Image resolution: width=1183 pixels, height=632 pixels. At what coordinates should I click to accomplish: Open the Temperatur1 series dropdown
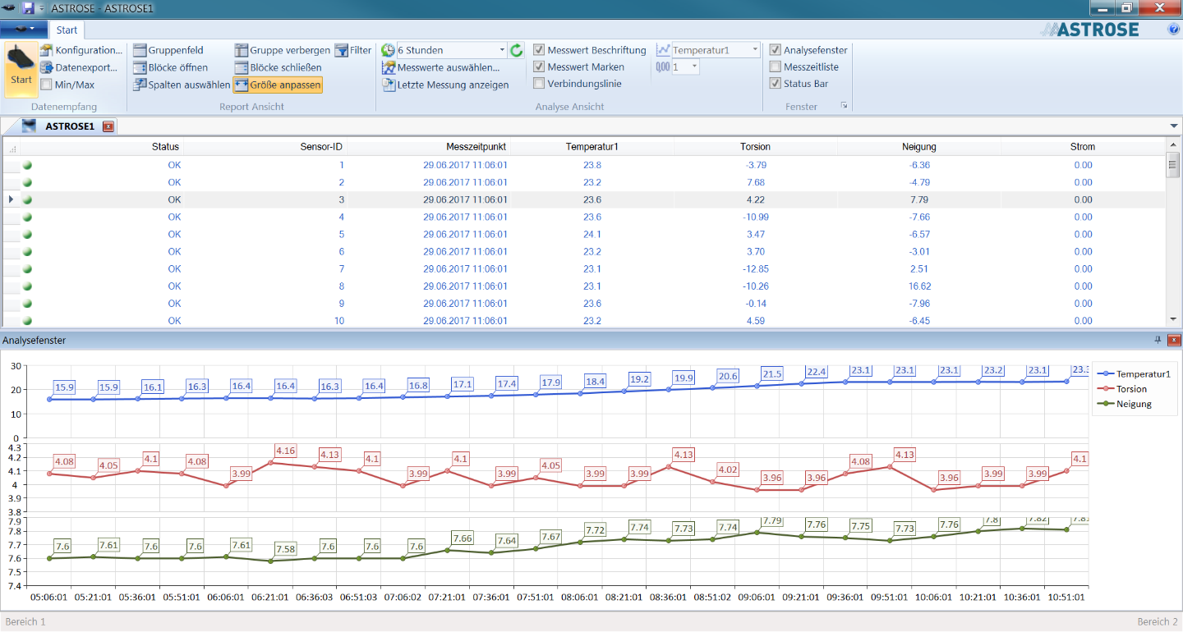tap(755, 50)
